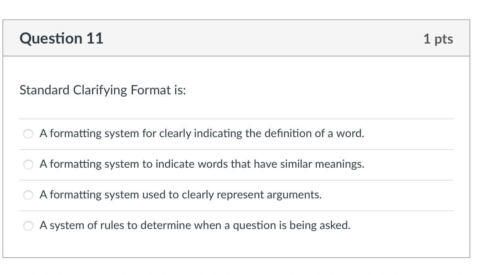Image resolution: width=480 pixels, height=275 pixels.
Task: Click the option text about similar meanings
Action: 201,164
